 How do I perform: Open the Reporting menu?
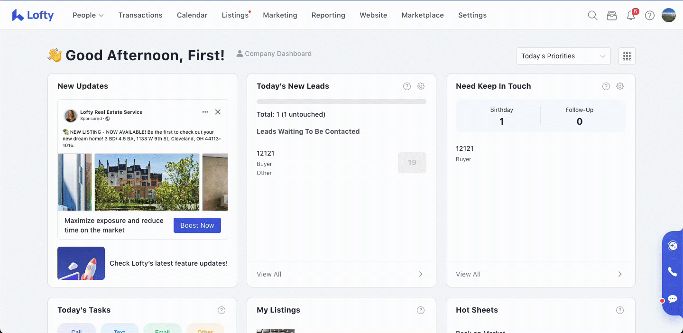tap(328, 15)
